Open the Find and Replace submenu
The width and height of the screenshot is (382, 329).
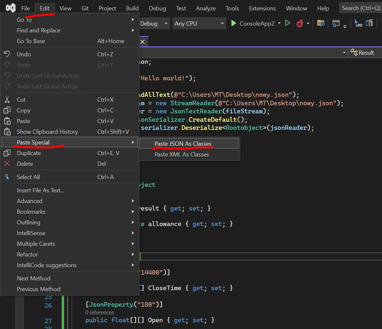coord(38,30)
